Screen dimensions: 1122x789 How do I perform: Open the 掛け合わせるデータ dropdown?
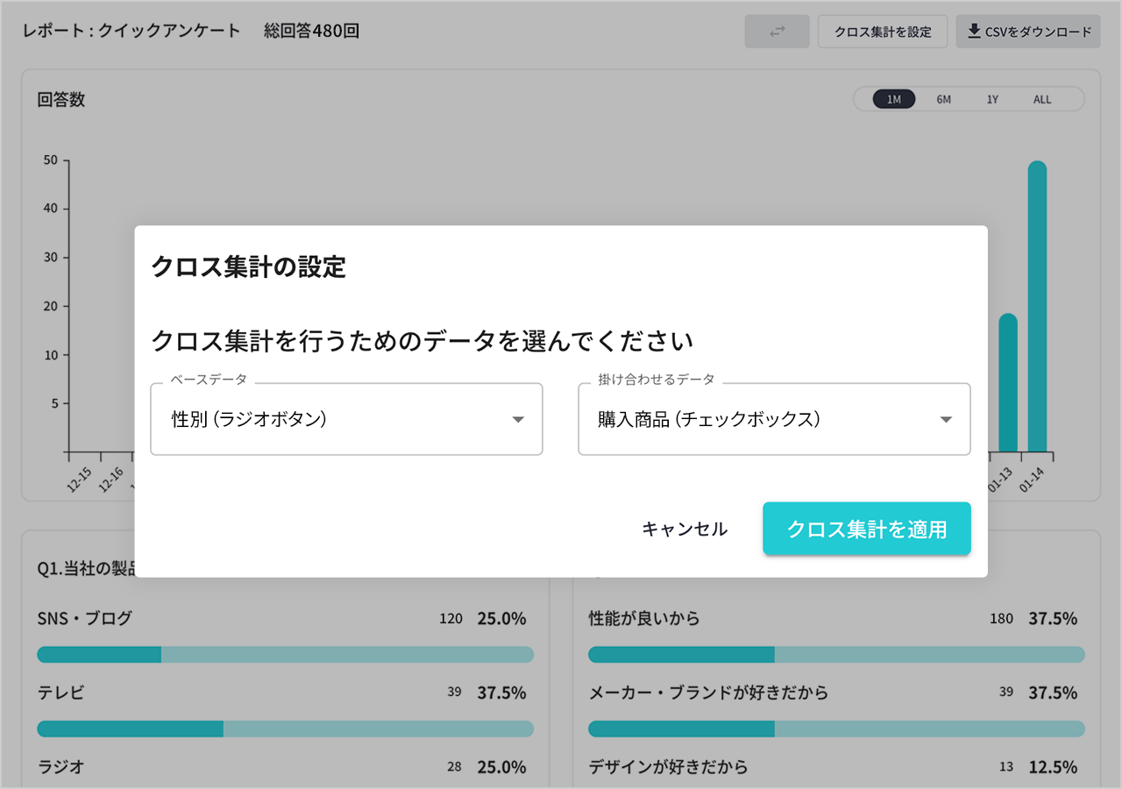774,419
